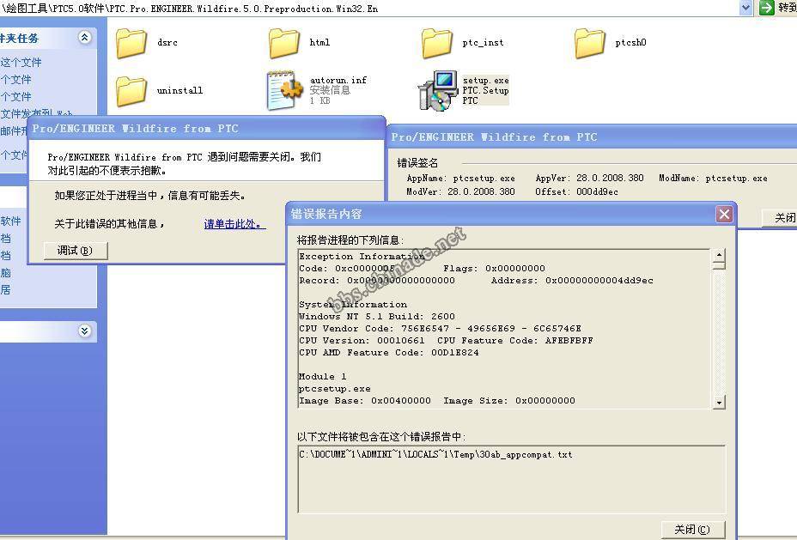Click the exception info scrollbar up arrow
The image size is (797, 540).
(x=719, y=255)
